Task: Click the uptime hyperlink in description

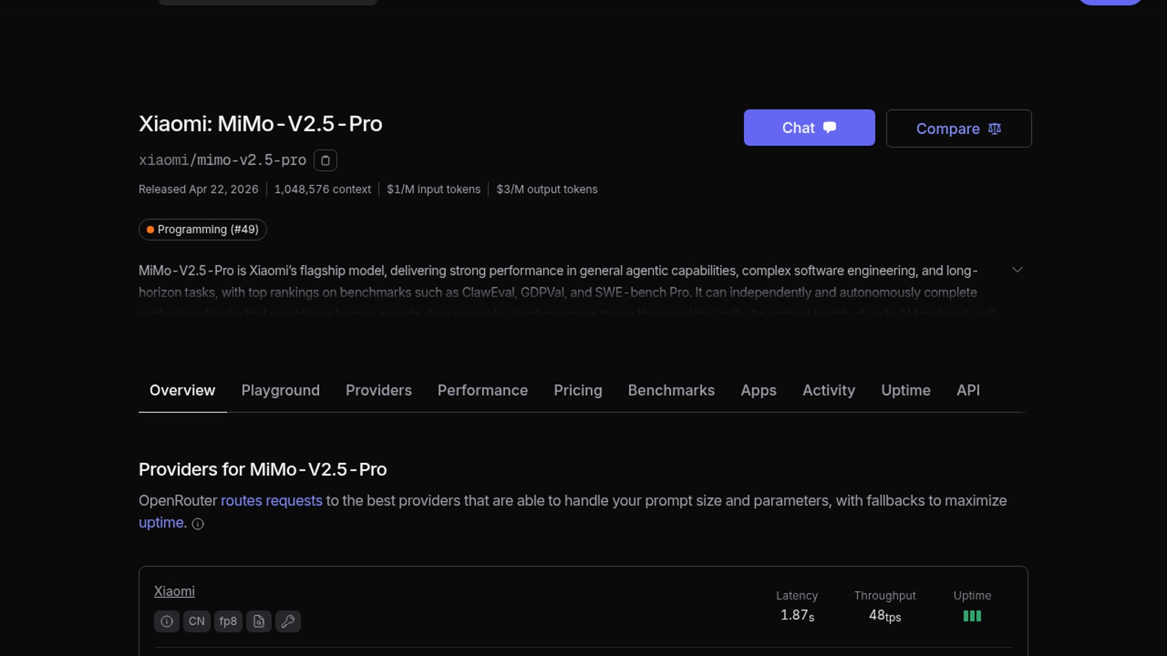Action: click(162, 523)
